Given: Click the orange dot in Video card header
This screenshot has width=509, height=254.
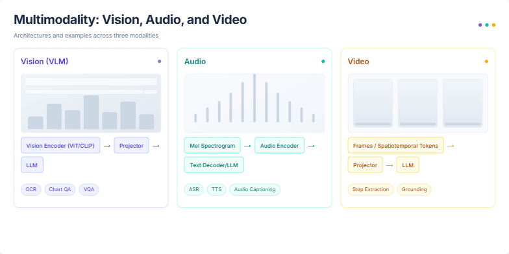Looking at the screenshot, I should tap(486, 61).
